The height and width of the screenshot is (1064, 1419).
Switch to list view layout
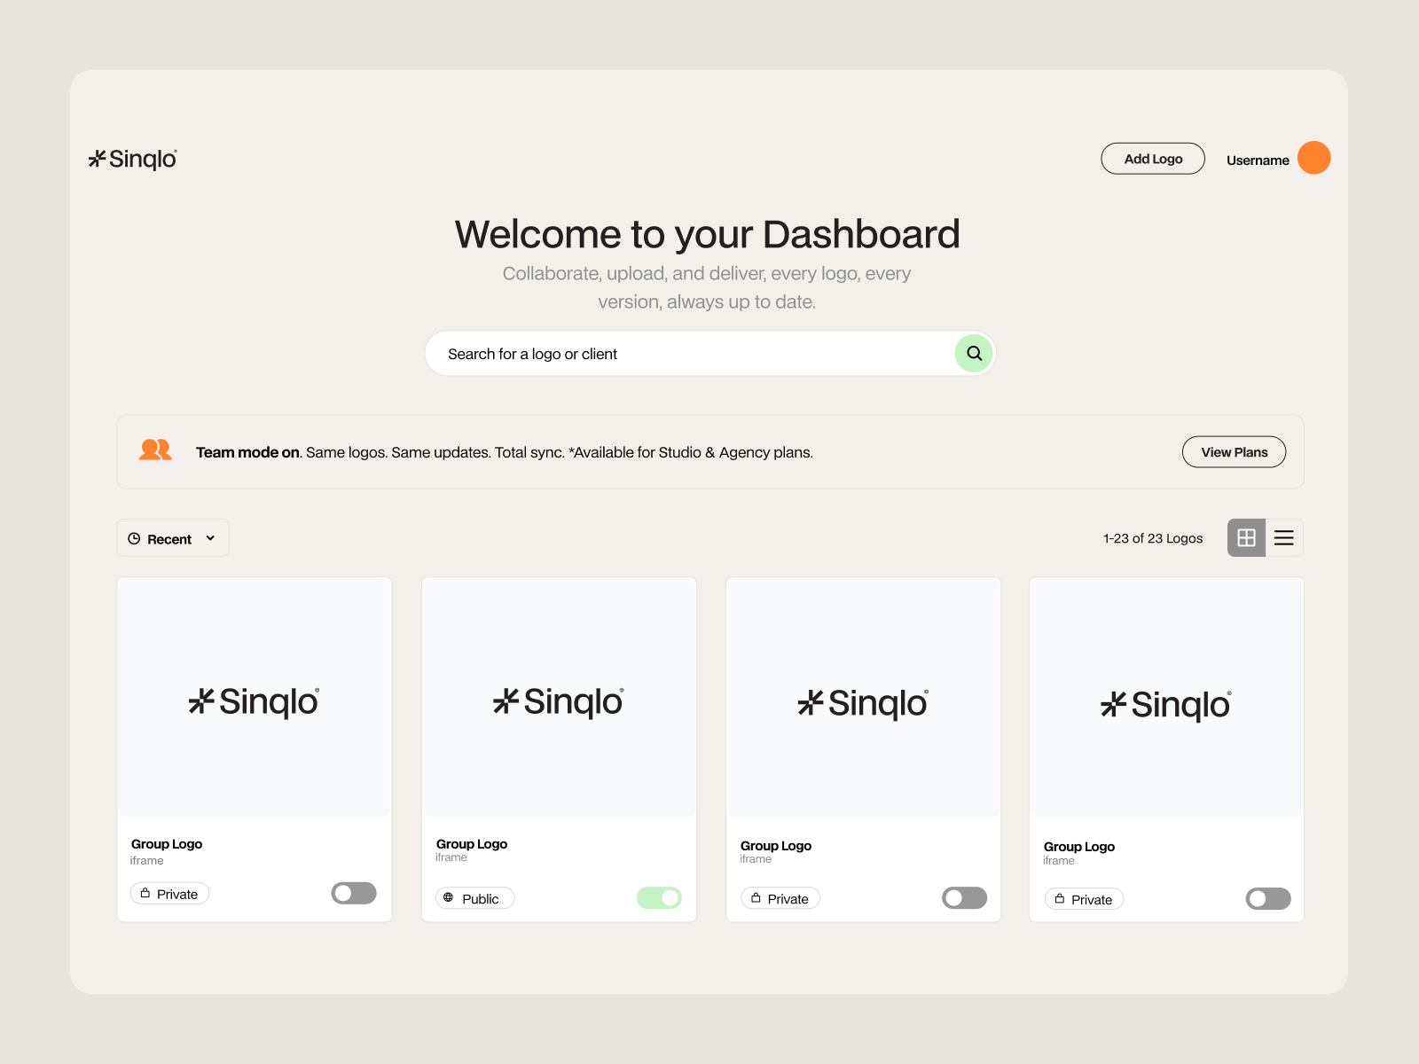pyautogui.click(x=1283, y=537)
